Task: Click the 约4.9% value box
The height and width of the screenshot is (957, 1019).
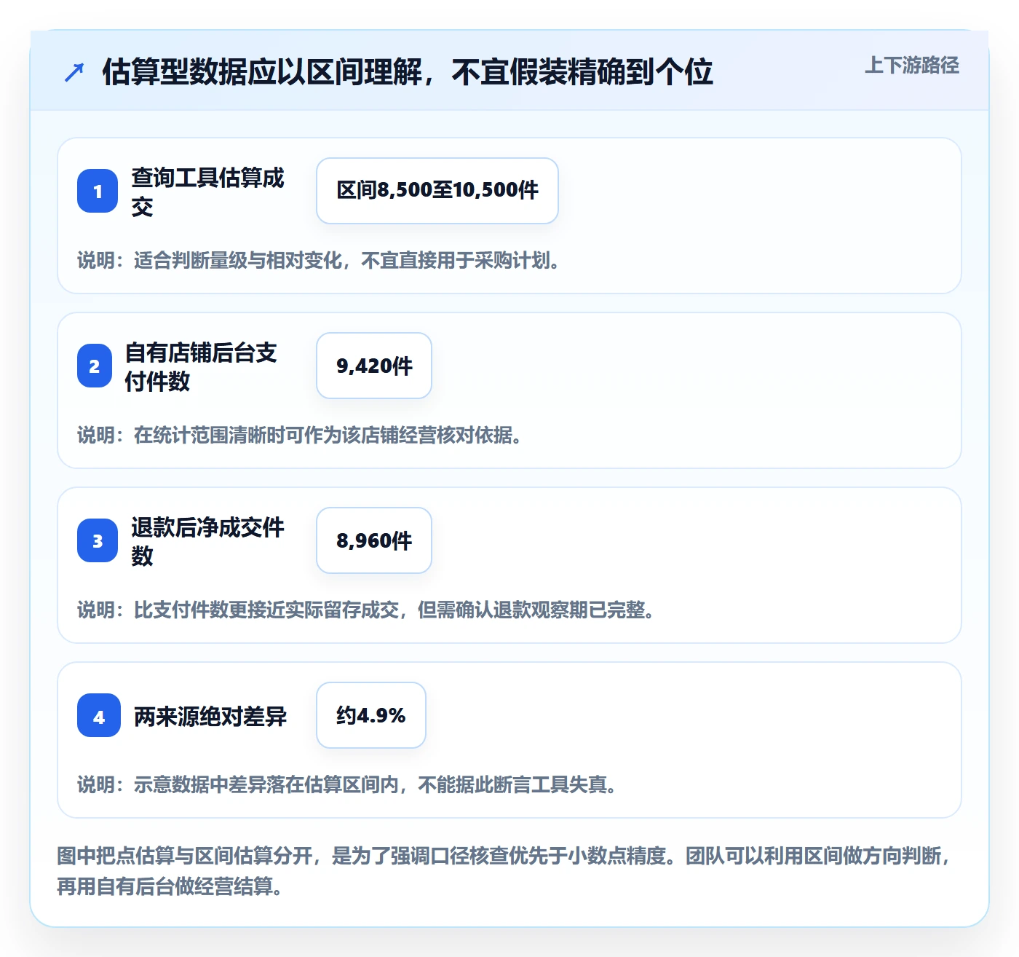Action: [x=371, y=715]
